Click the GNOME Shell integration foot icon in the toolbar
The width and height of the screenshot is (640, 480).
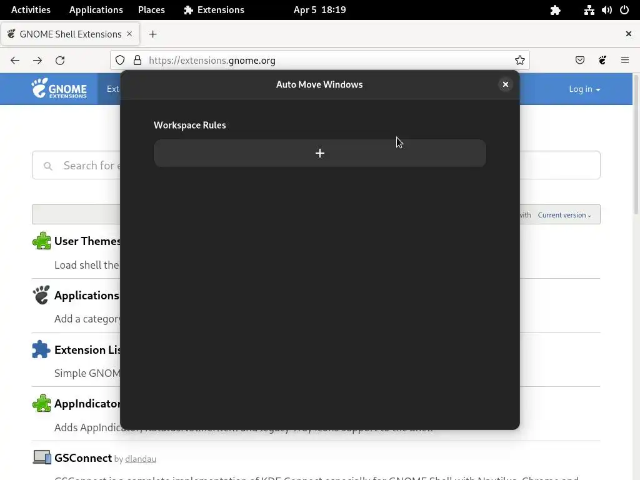point(602,61)
